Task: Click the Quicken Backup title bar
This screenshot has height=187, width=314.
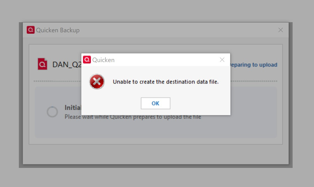Action: pyautogui.click(x=156, y=30)
